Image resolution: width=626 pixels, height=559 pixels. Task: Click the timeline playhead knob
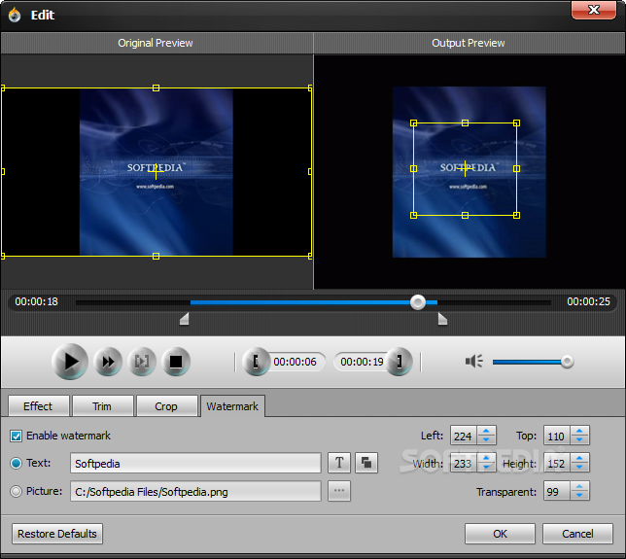point(418,302)
